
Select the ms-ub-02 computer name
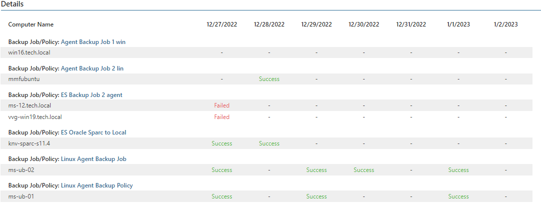(21, 170)
